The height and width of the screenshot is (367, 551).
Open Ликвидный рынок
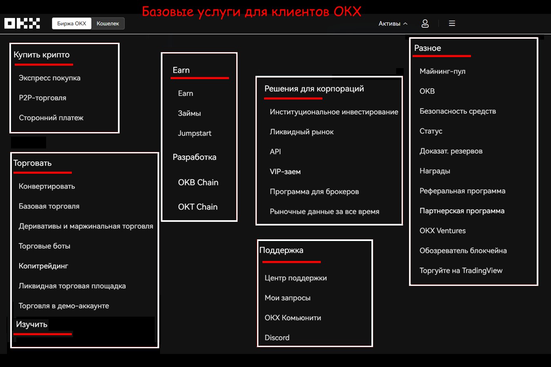tap(302, 132)
